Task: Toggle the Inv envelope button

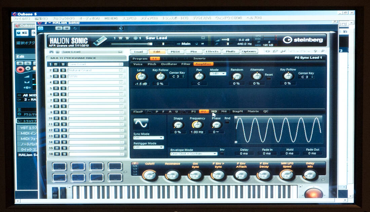Action: (x=222, y=154)
